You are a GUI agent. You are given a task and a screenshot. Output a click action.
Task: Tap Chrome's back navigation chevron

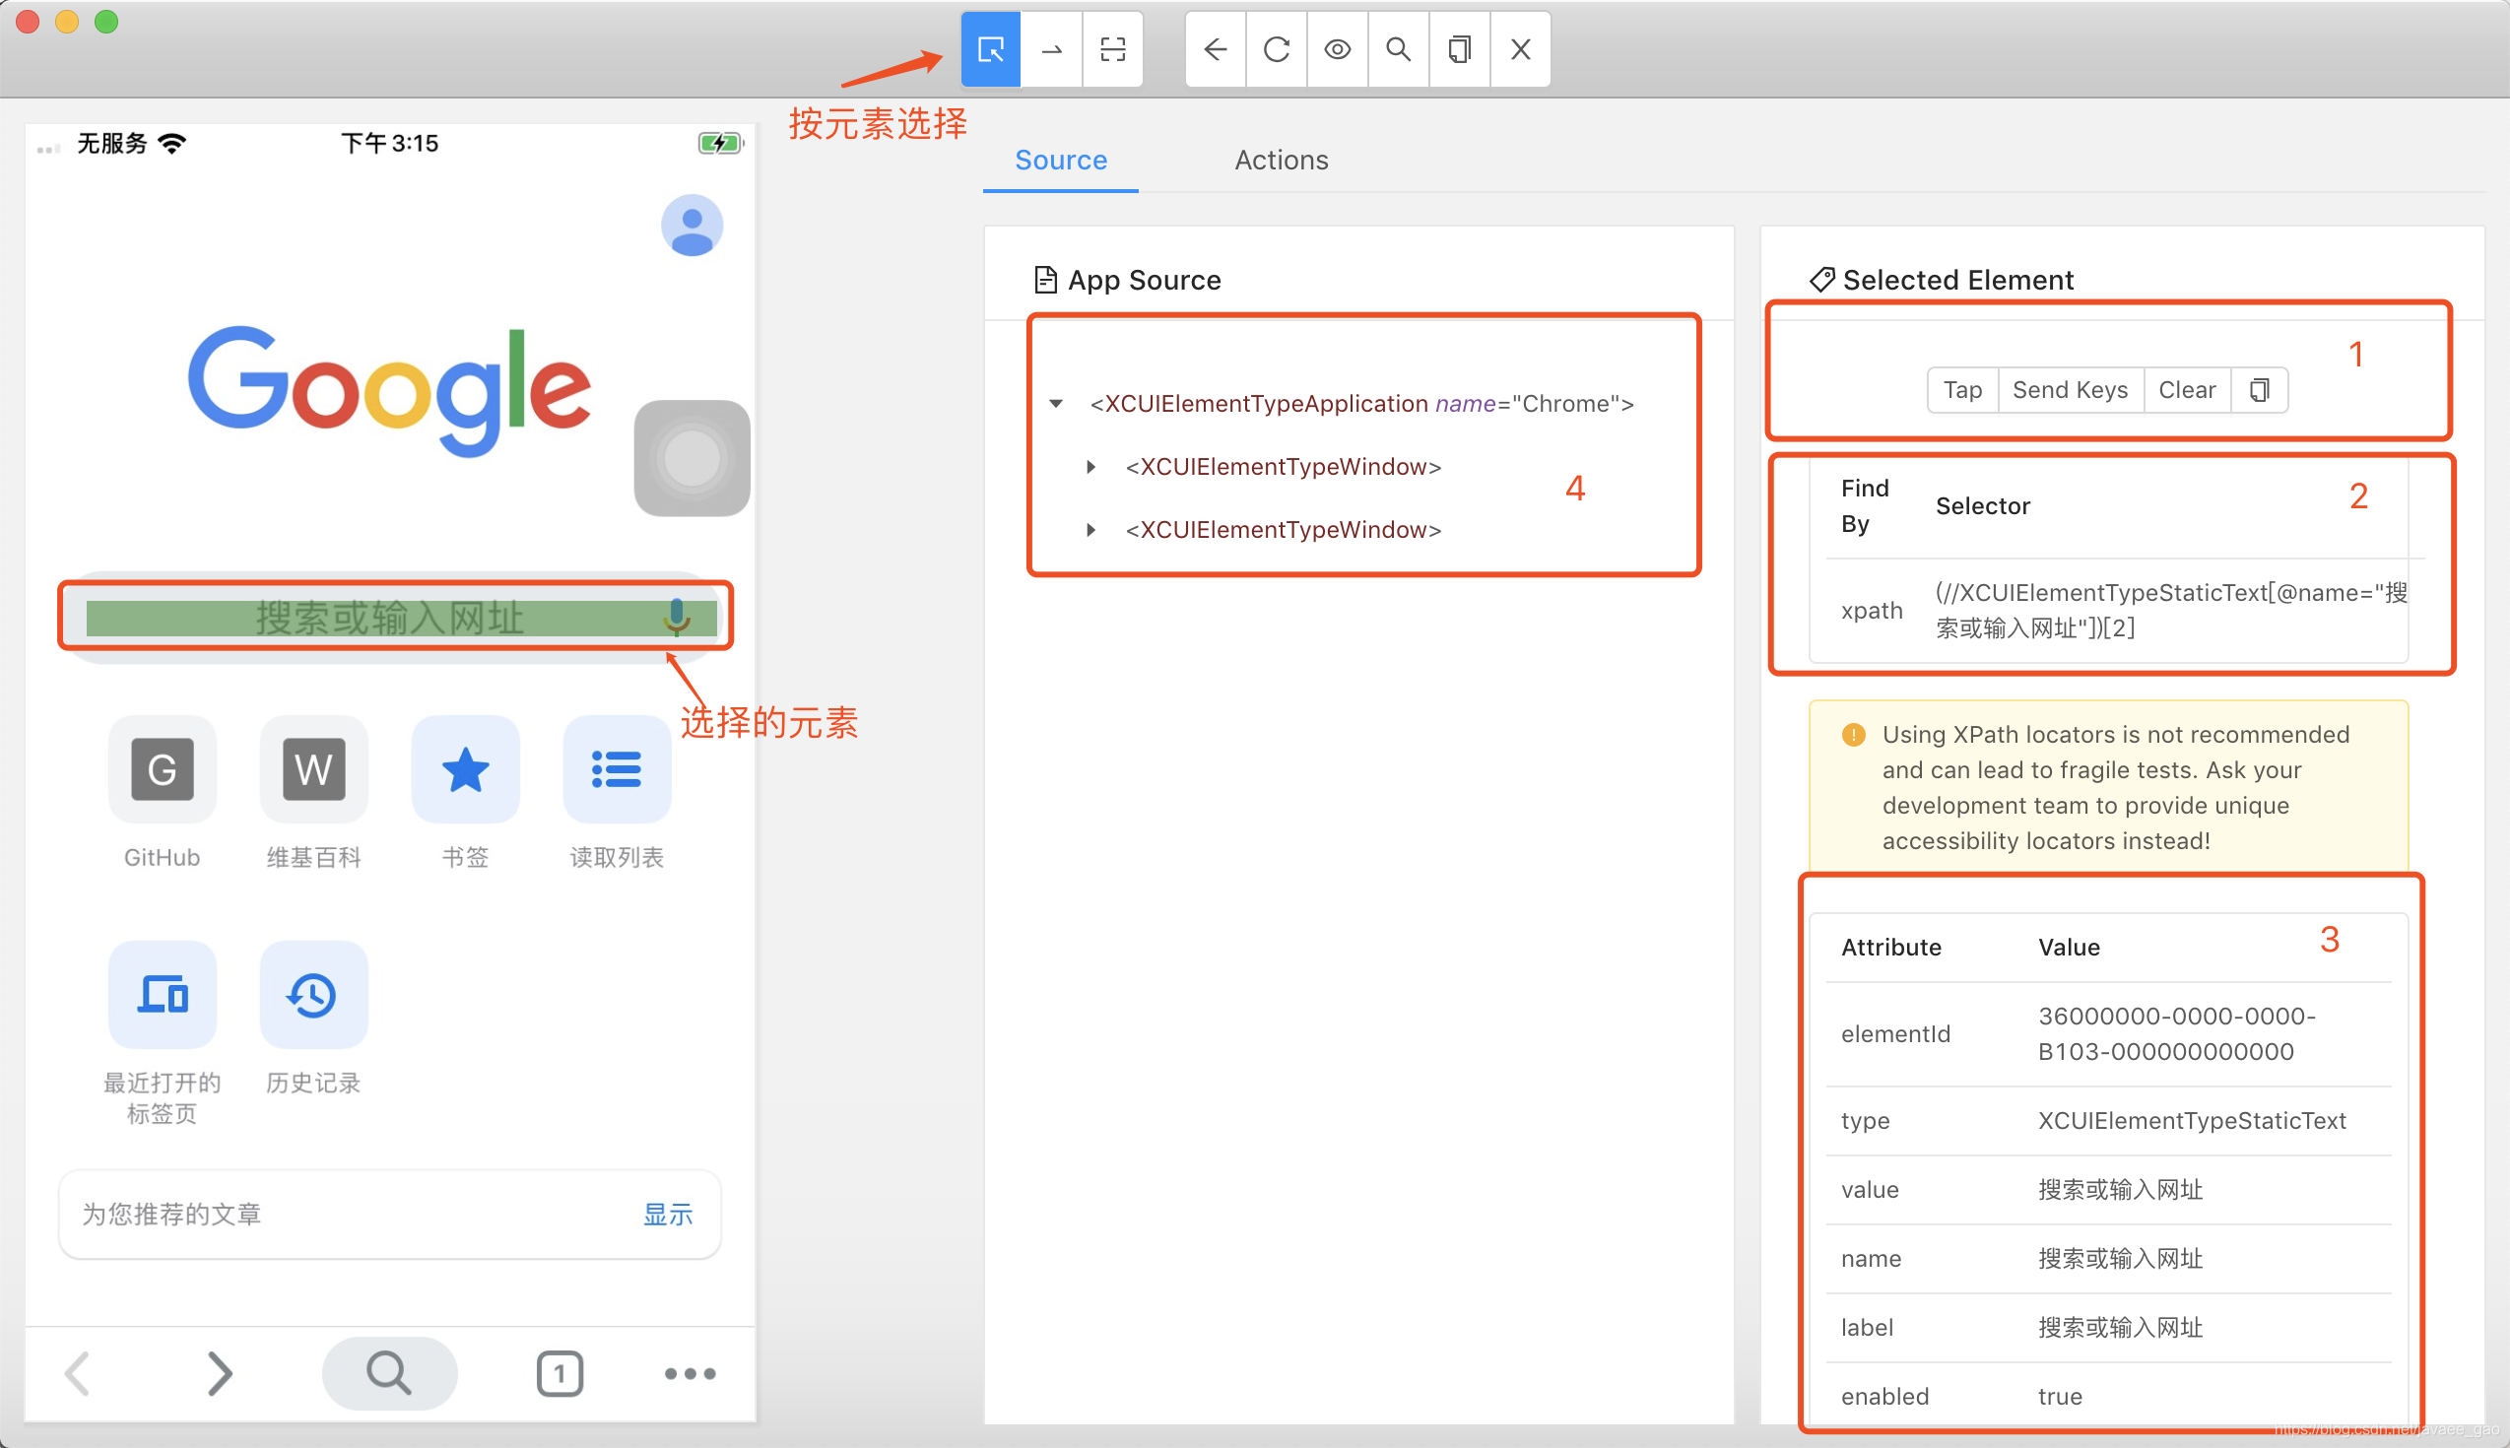tap(78, 1373)
